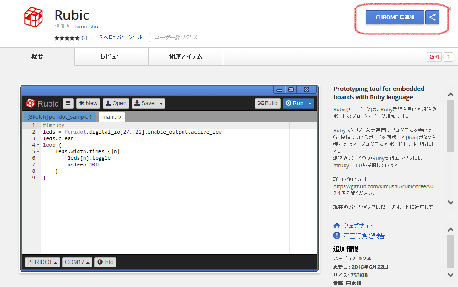Collapse the loop block at line 4

point(38,145)
